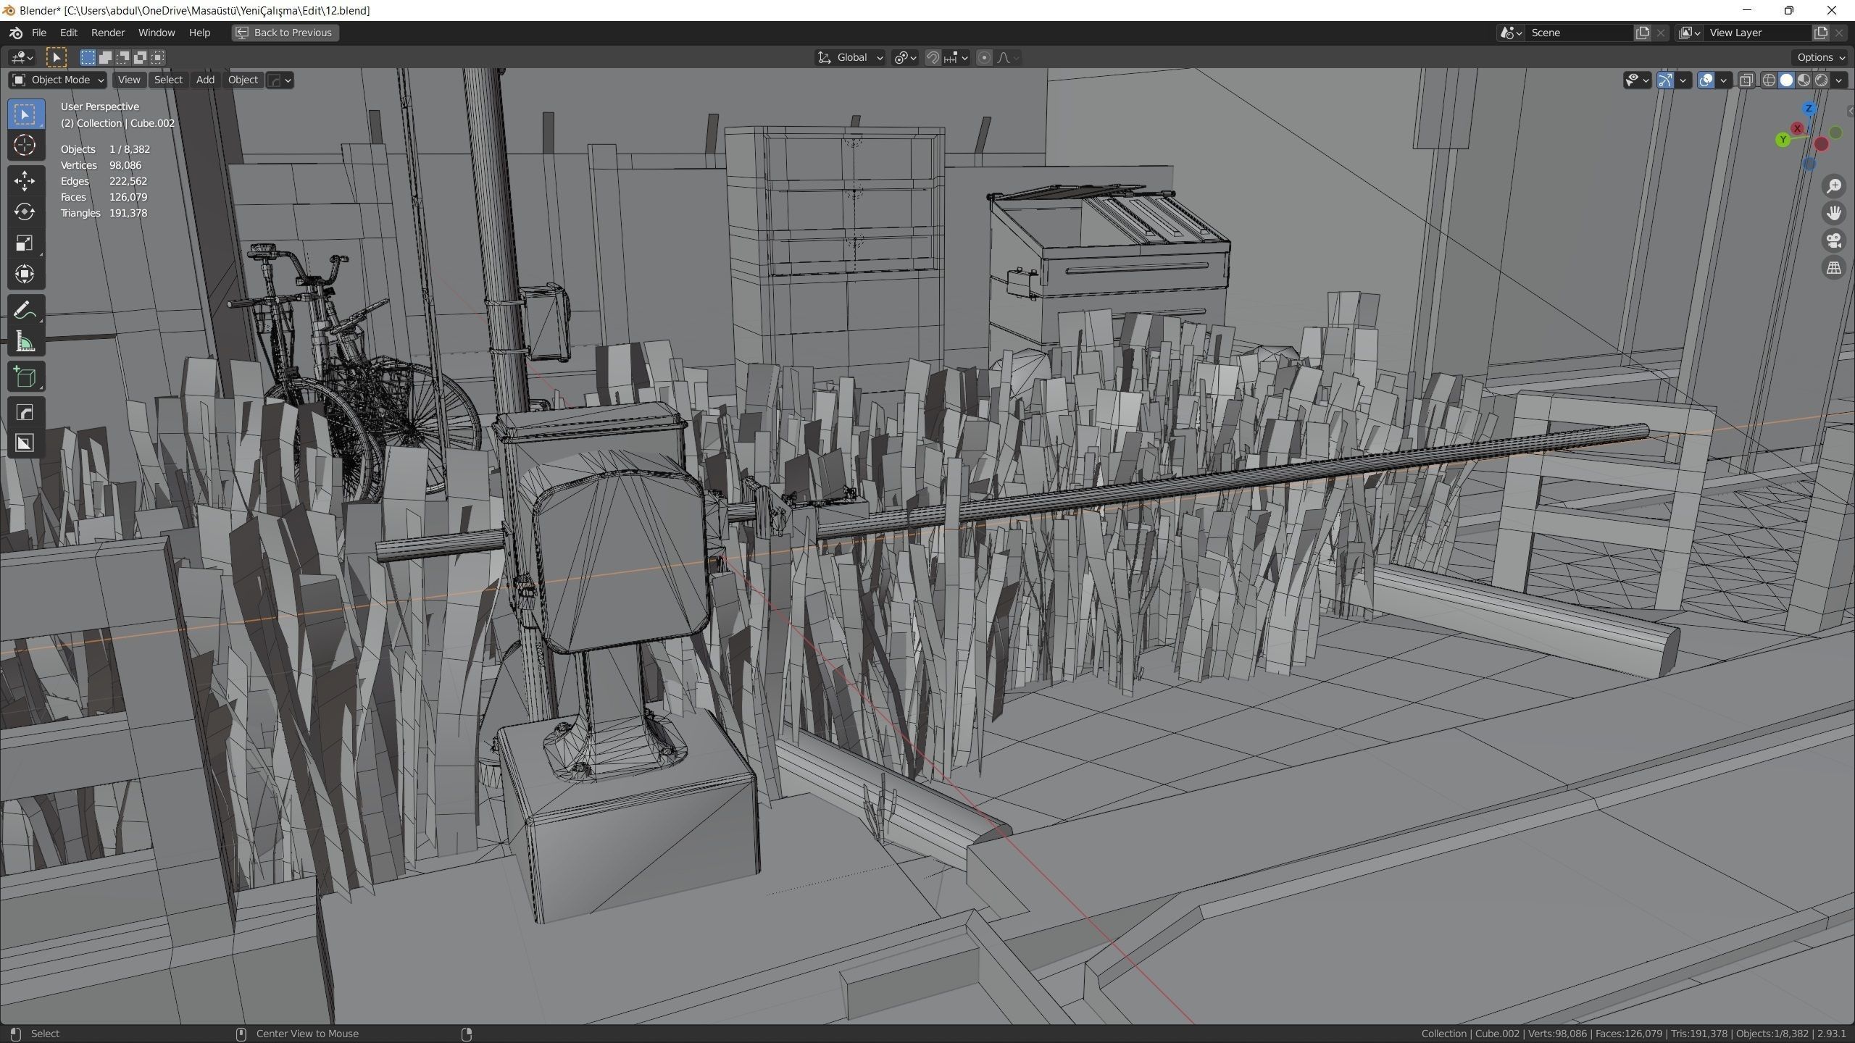The width and height of the screenshot is (1855, 1043).
Task: Open the gizmo options arrow
Action: tap(1683, 80)
